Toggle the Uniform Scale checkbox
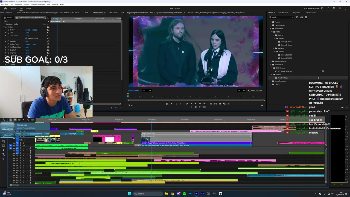The image size is (350, 197). (26, 38)
